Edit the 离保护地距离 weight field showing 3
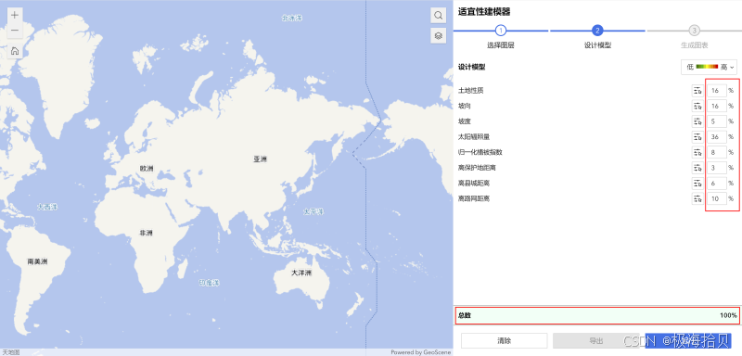 (x=716, y=168)
